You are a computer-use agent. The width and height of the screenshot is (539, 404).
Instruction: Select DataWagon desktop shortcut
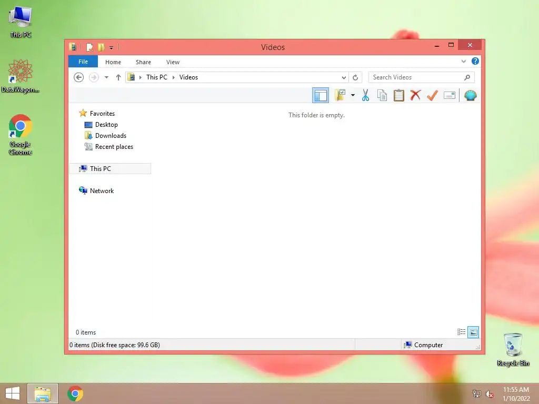pyautogui.click(x=21, y=76)
